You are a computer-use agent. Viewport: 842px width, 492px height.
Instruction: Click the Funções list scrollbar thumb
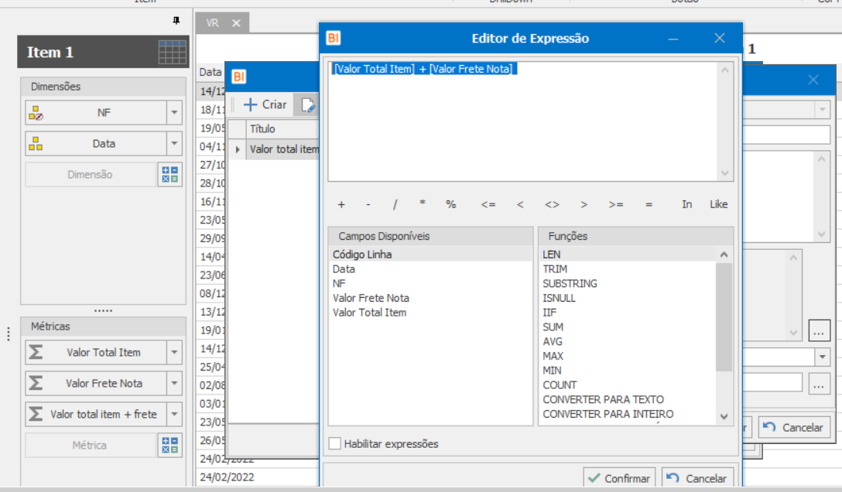point(724,316)
